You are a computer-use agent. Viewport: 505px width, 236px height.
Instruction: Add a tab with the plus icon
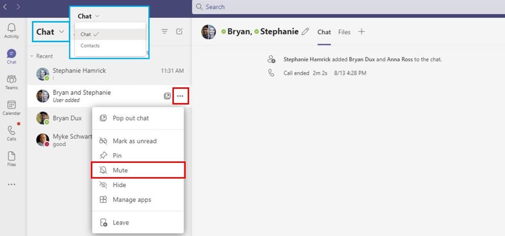click(362, 31)
